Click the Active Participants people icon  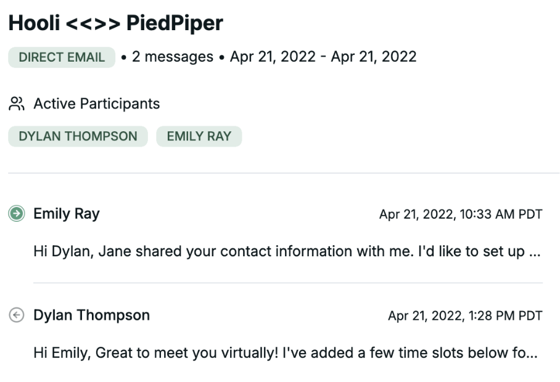[16, 104]
